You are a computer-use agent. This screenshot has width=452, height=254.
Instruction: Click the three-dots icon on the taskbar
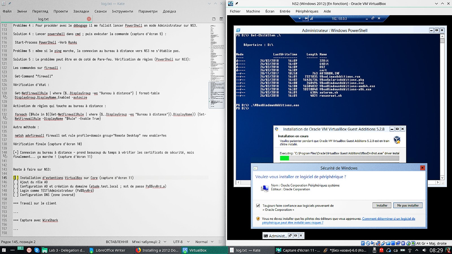12,250
